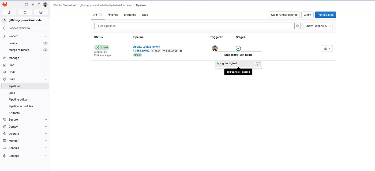Open Jobs in the sidebar
Screen dimensions: 375x171
point(12,93)
